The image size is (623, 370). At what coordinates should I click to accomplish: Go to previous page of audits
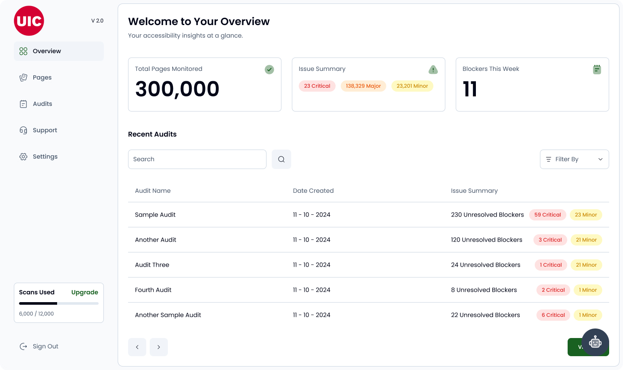pos(137,347)
